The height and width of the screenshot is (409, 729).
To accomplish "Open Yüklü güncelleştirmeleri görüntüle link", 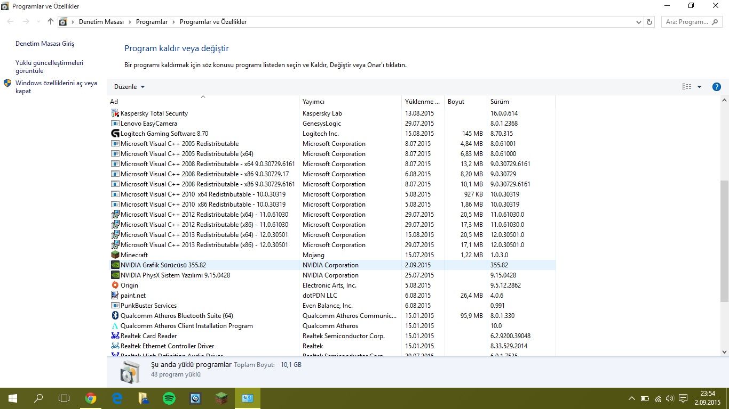I will pyautogui.click(x=50, y=67).
